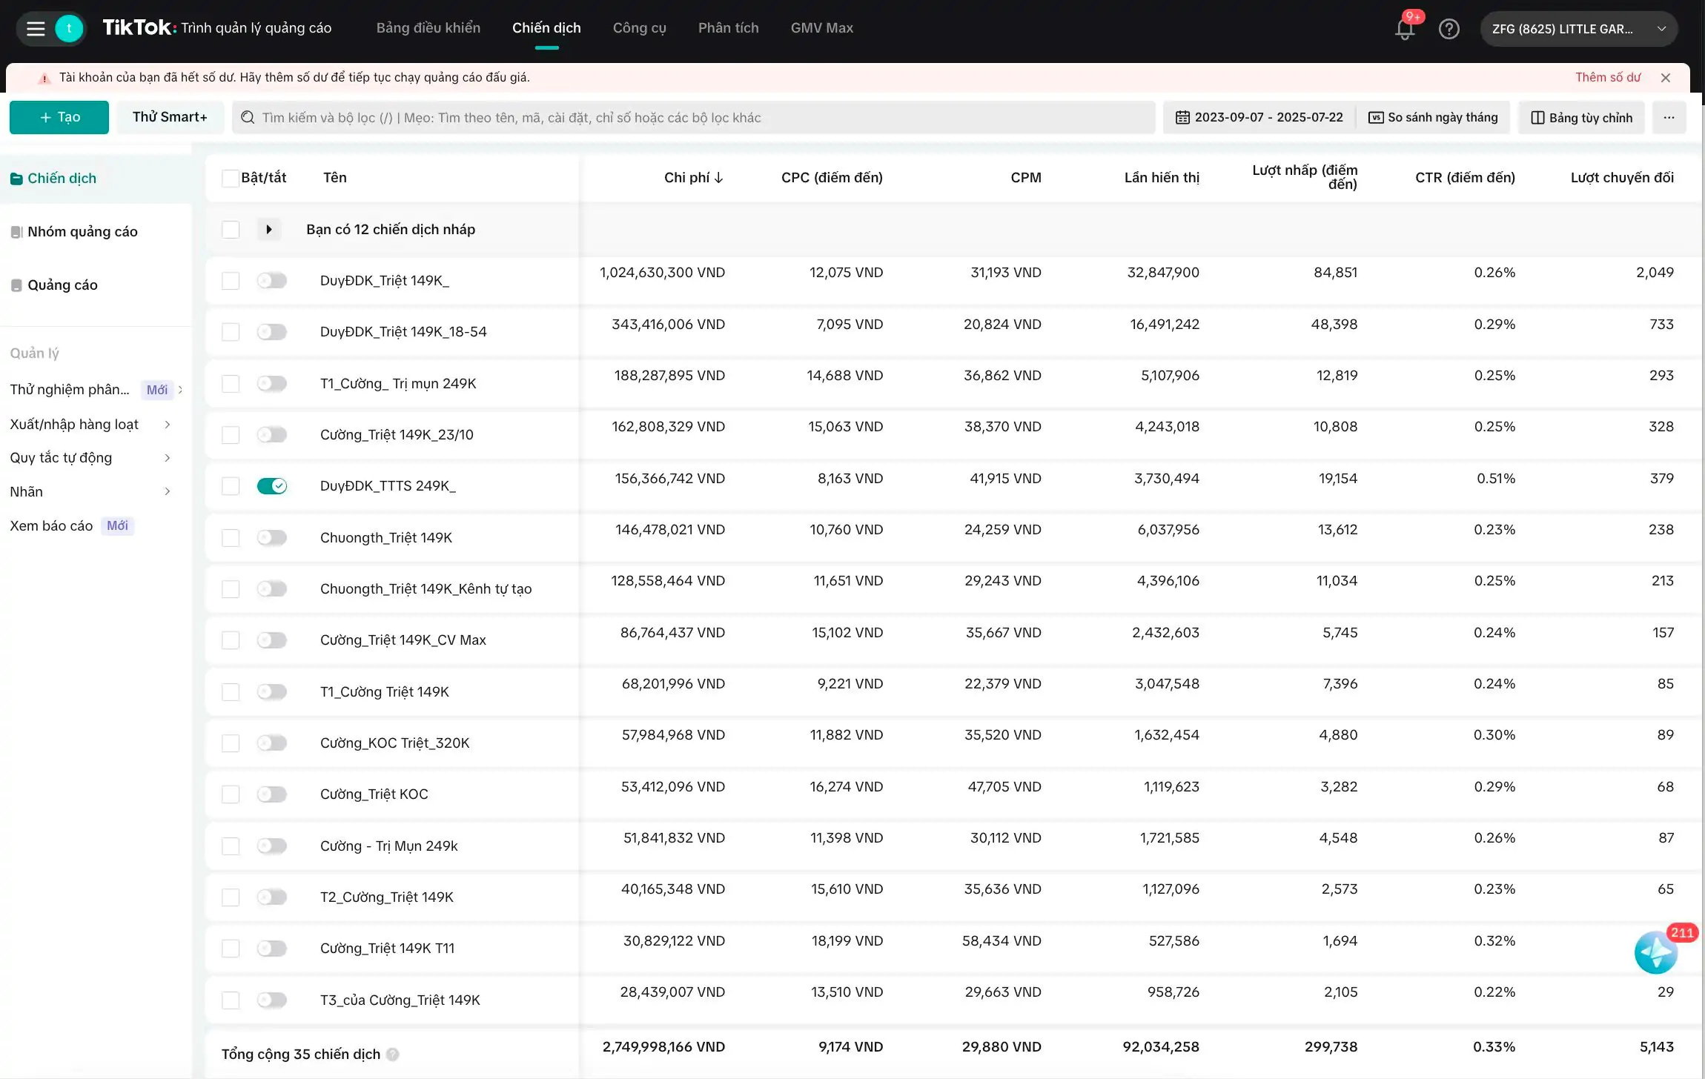Click the Thử Smart+ button
The height and width of the screenshot is (1079, 1705).
(170, 118)
